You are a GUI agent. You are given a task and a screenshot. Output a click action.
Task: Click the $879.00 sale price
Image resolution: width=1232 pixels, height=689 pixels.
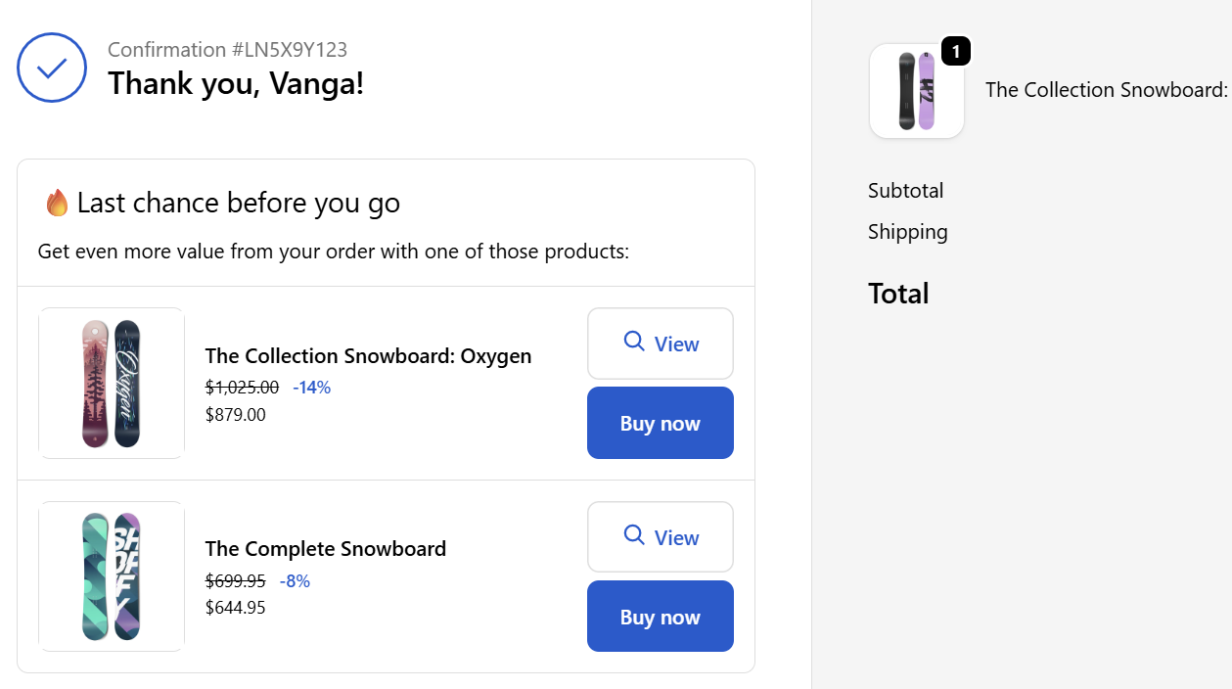(235, 415)
